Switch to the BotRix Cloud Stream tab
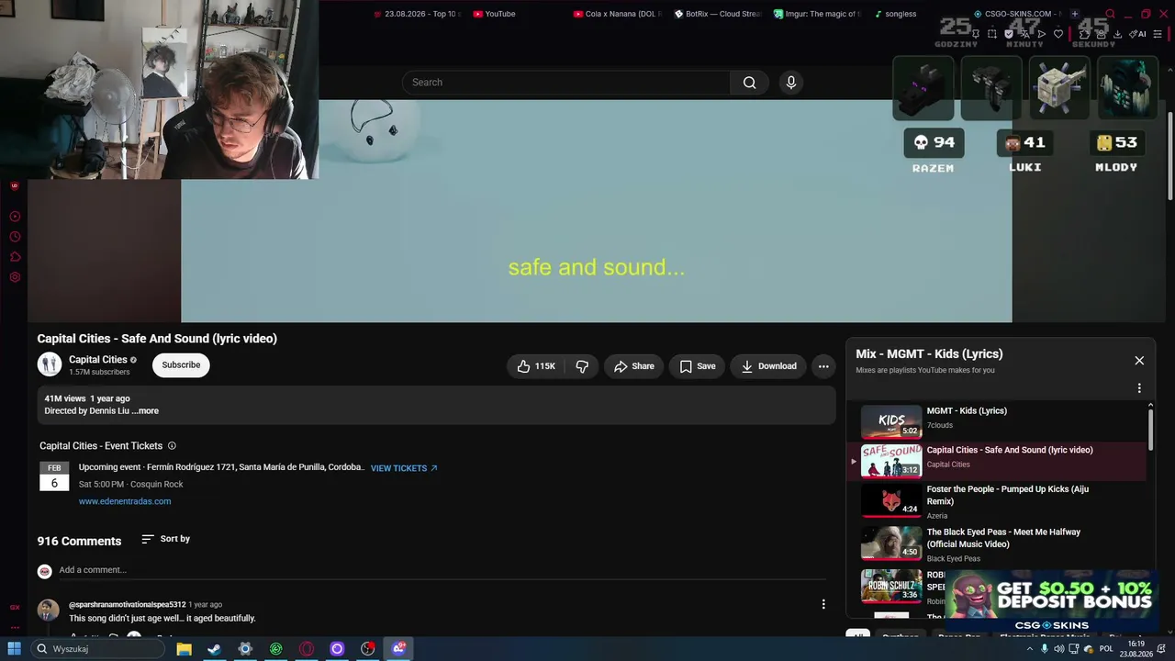The height and width of the screenshot is (661, 1175). 718,14
